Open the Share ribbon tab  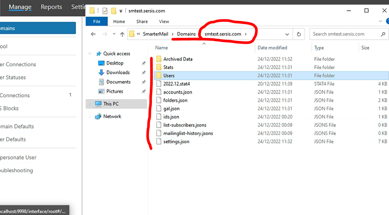pyautogui.click(x=142, y=22)
